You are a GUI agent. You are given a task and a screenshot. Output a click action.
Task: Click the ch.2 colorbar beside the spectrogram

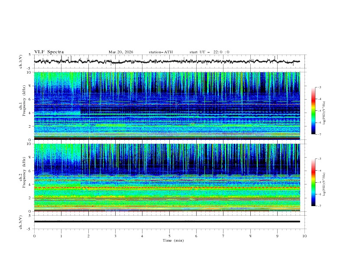(x=313, y=182)
